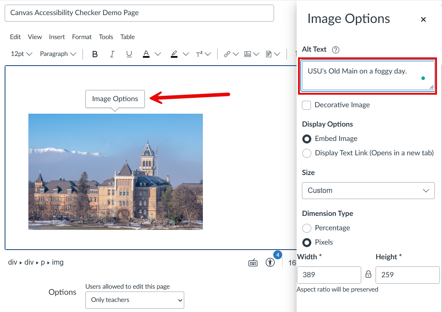The height and width of the screenshot is (312, 442).
Task: Check the Decorative Image checkbox
Action: click(307, 105)
